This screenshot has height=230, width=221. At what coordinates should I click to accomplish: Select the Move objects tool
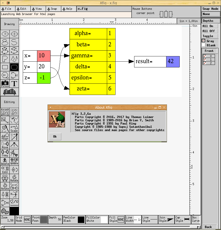tap(5, 145)
